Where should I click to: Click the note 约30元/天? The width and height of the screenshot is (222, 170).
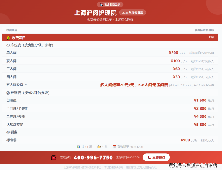point(207,140)
